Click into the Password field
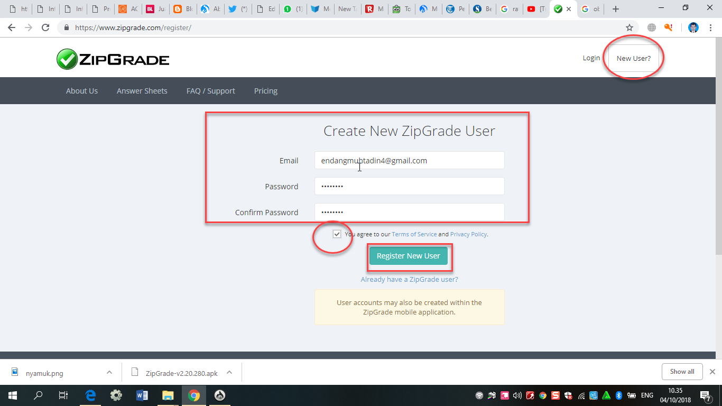Viewport: 722px width, 406px height. pyautogui.click(x=410, y=187)
